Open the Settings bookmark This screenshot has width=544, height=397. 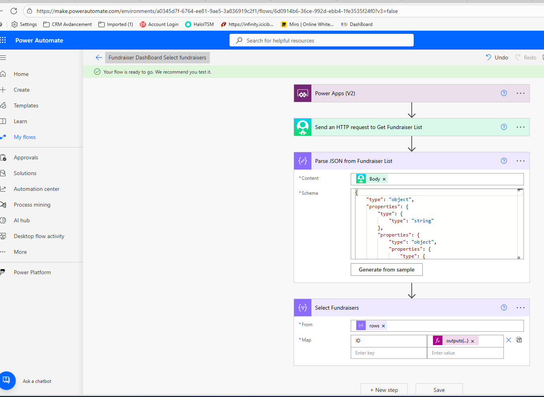[x=24, y=24]
